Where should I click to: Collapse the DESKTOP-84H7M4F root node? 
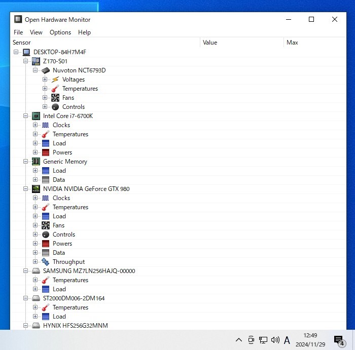coord(16,52)
